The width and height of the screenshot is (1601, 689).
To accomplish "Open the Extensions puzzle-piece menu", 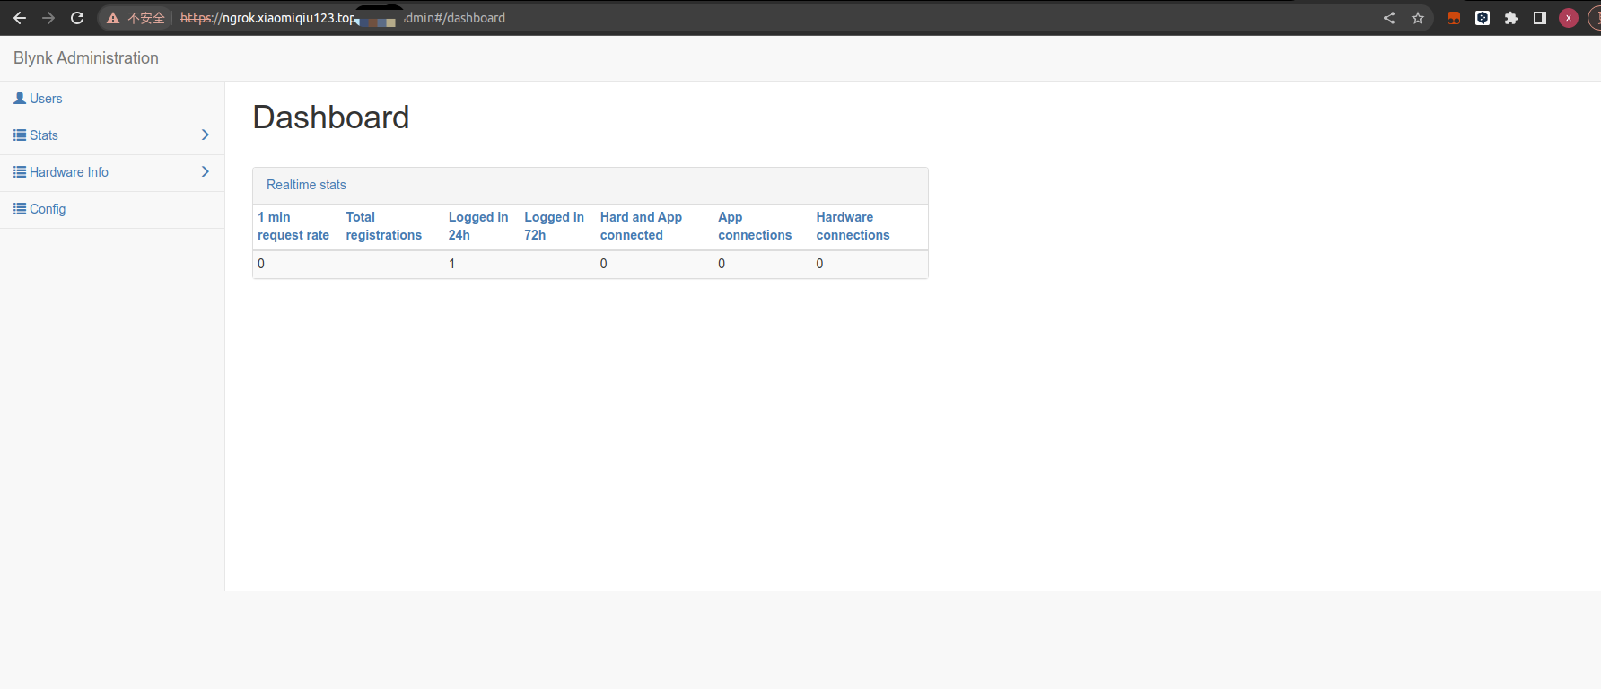I will 1511,18.
